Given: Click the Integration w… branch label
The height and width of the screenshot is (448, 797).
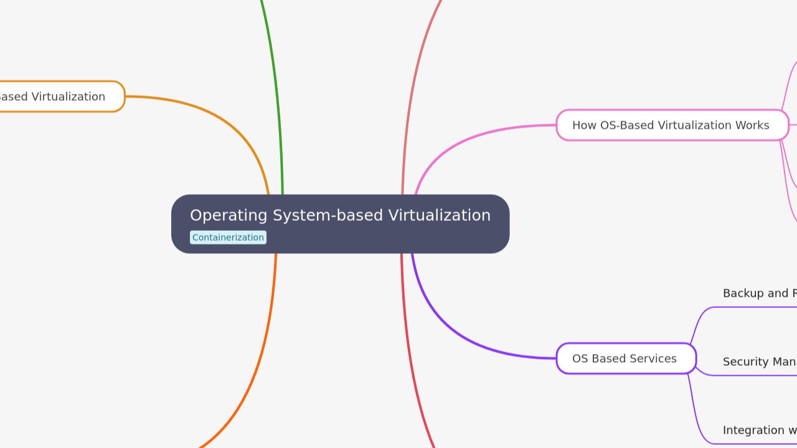Looking at the screenshot, I should (760, 430).
